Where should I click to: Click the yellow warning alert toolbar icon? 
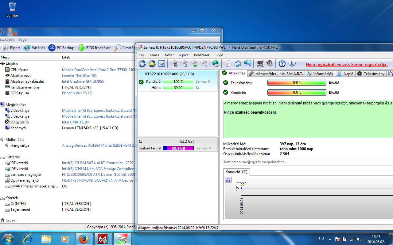pyautogui.click(x=152, y=64)
